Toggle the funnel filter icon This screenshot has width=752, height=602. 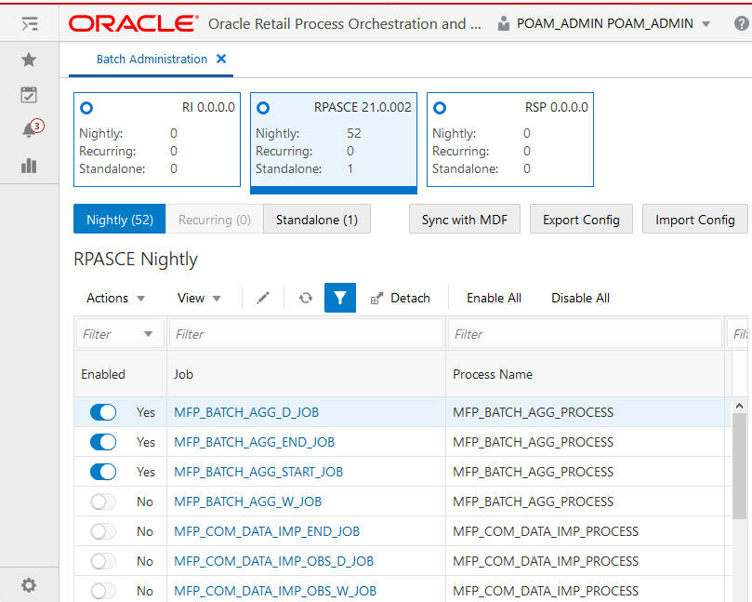click(340, 298)
